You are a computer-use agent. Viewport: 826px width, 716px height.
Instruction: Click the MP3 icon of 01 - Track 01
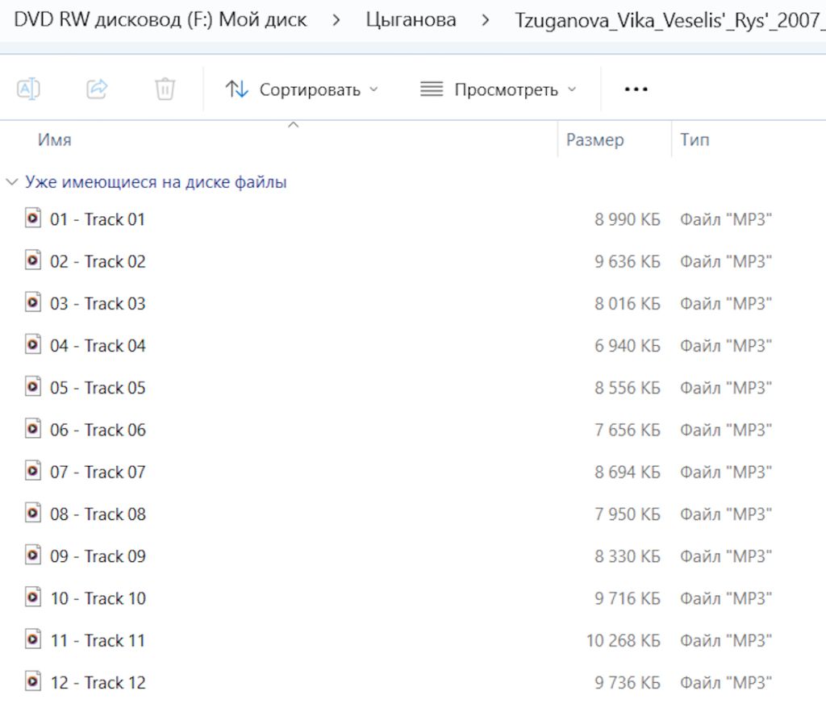[32, 218]
